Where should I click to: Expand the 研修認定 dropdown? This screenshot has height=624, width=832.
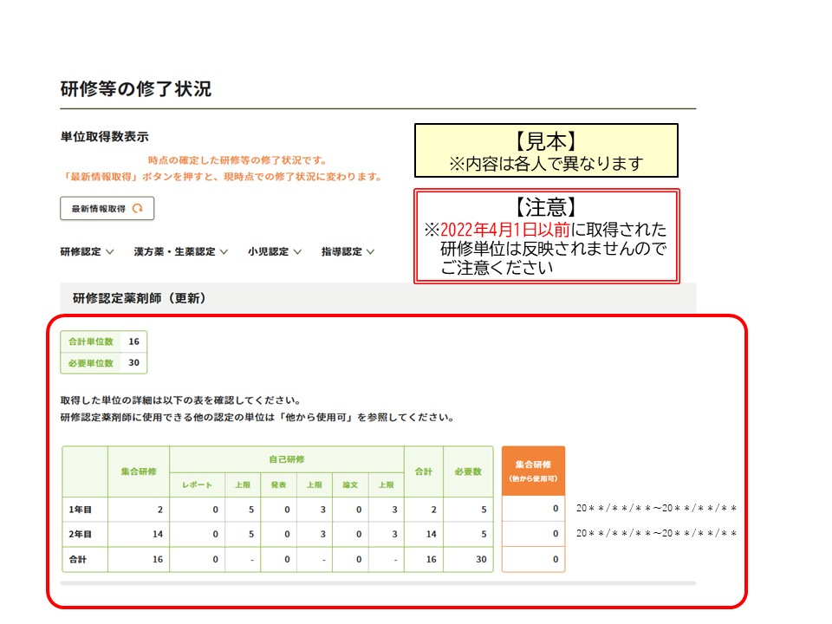(87, 252)
